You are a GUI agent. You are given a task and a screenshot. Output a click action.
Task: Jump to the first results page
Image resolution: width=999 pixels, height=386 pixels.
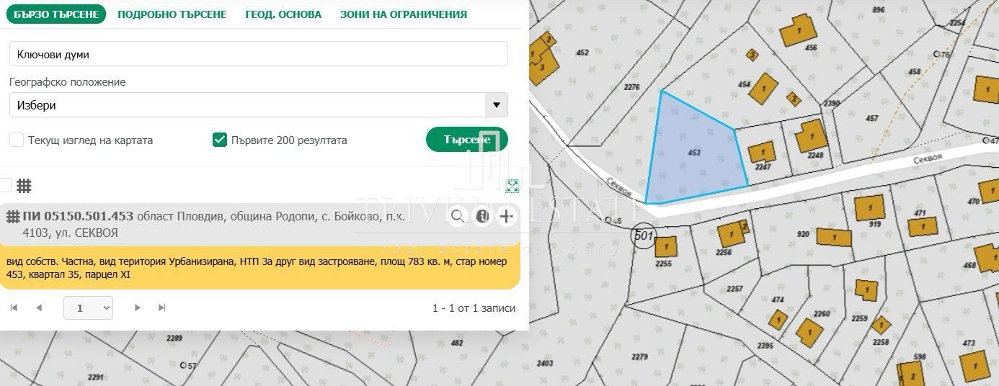pyautogui.click(x=14, y=308)
